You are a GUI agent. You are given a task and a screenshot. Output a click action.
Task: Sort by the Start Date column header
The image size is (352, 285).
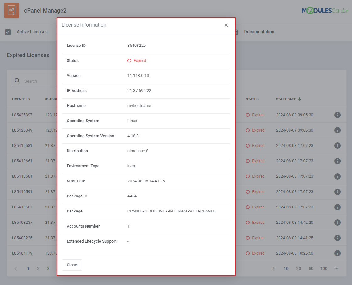pos(286,99)
